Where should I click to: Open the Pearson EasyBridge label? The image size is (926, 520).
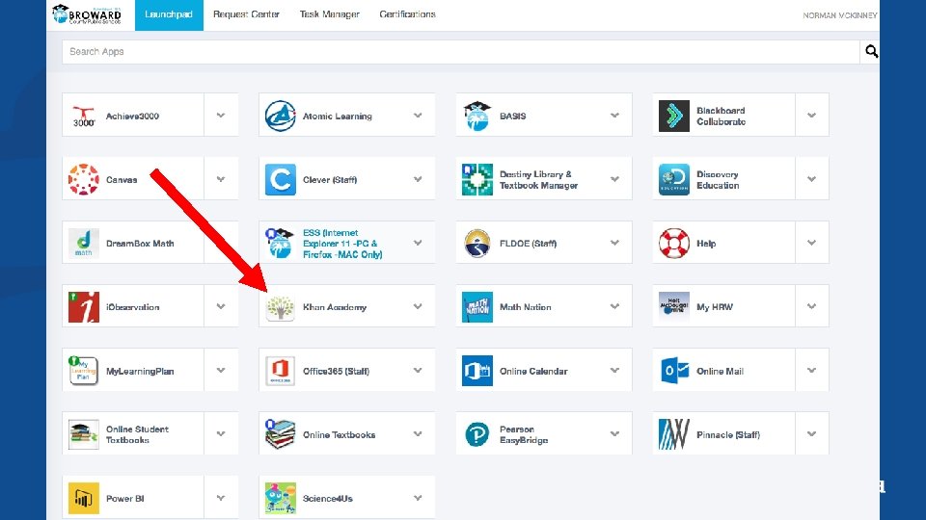pyautogui.click(x=524, y=434)
